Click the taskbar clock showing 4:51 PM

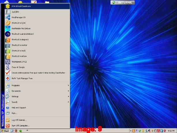click(171, 131)
